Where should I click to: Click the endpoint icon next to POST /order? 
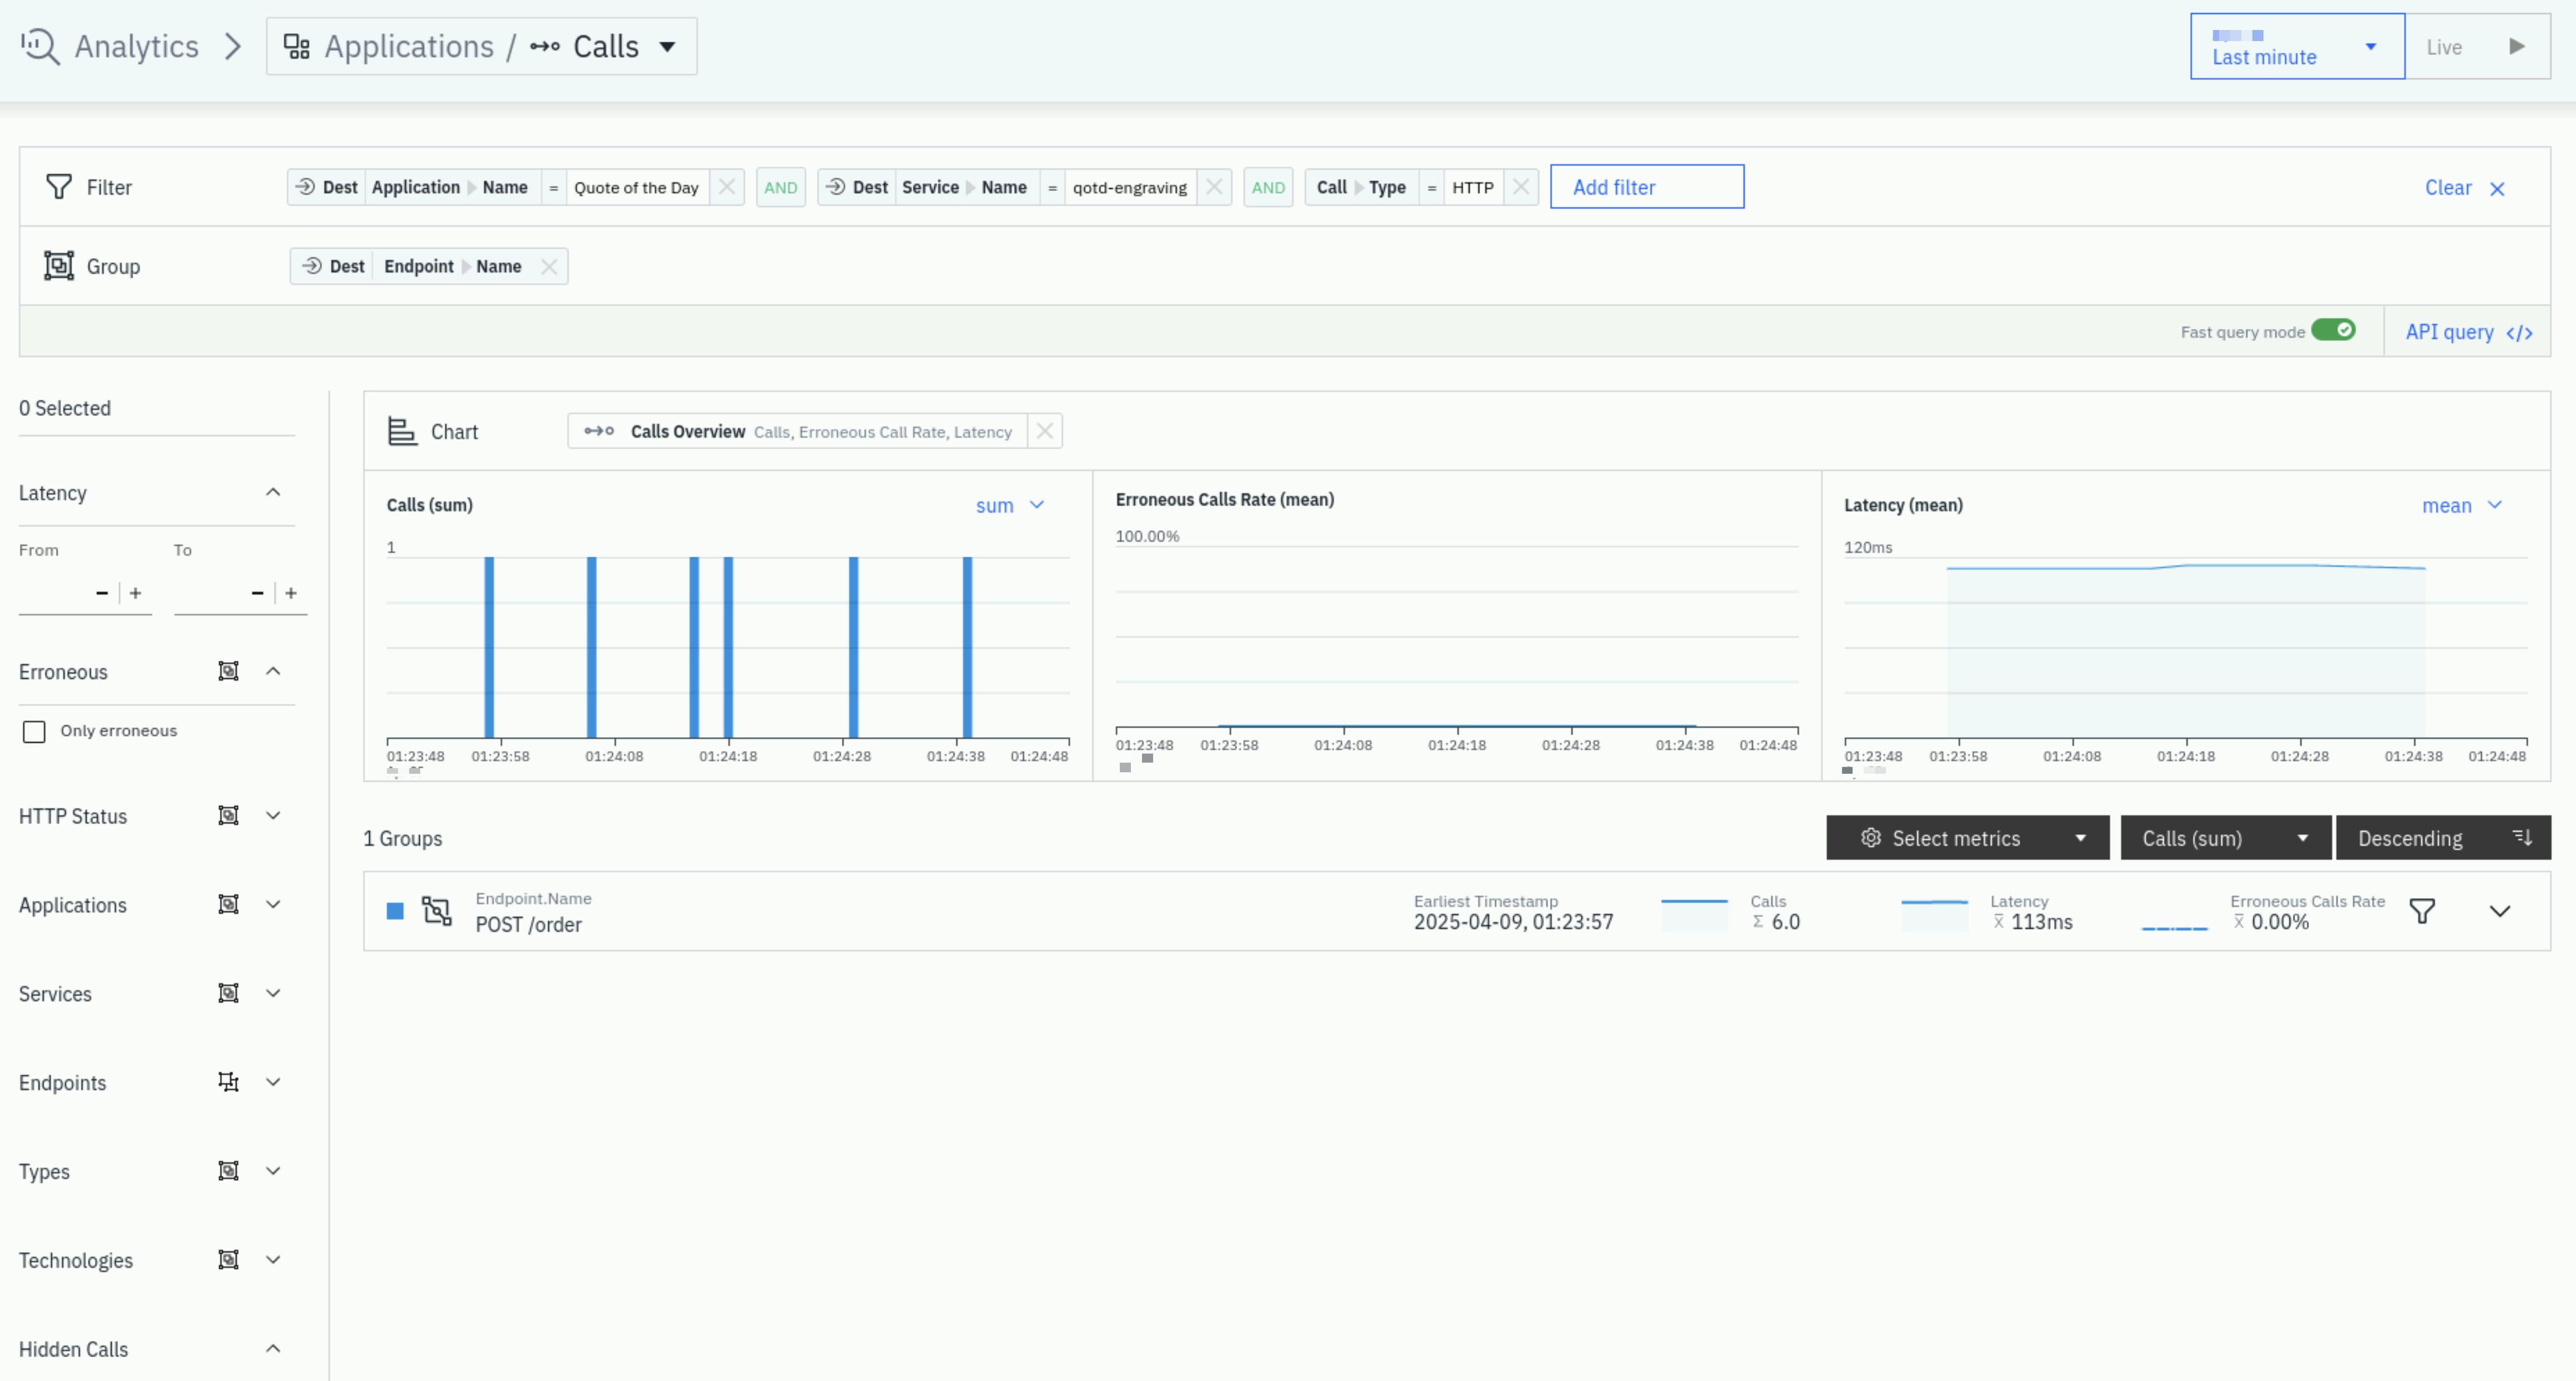coord(437,911)
